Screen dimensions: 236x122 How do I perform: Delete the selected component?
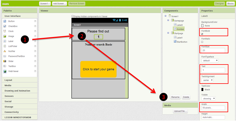click(186, 97)
